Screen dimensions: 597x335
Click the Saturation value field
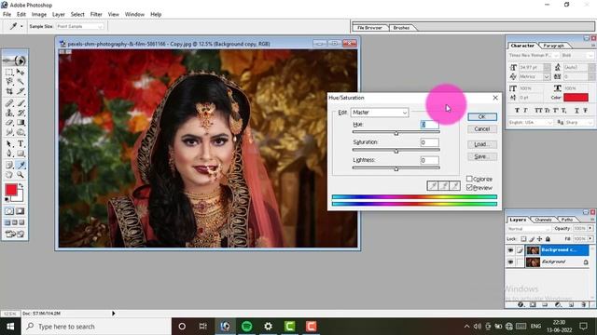429,142
